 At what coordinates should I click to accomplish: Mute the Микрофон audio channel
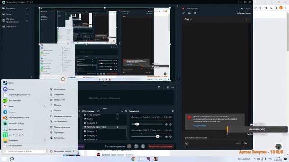[166, 137]
